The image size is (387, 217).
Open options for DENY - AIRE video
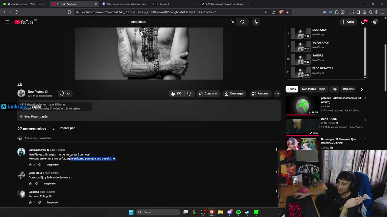click(x=365, y=119)
